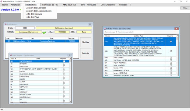Open the DMI - Mensuelle menu
This screenshot has width=190, height=111.
(89, 5)
